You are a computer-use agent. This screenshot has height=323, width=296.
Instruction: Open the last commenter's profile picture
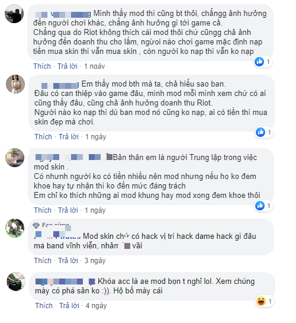tap(16, 282)
